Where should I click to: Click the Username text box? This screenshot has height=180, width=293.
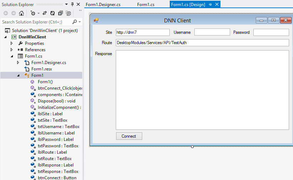tap(212, 32)
